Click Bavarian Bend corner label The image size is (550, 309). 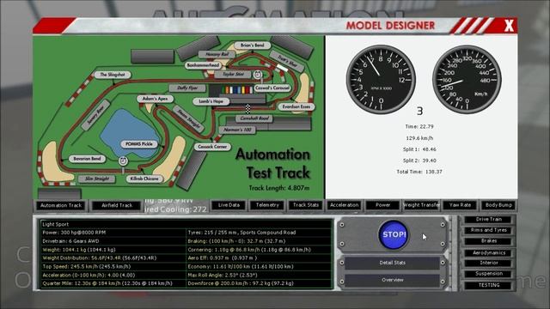87,159
